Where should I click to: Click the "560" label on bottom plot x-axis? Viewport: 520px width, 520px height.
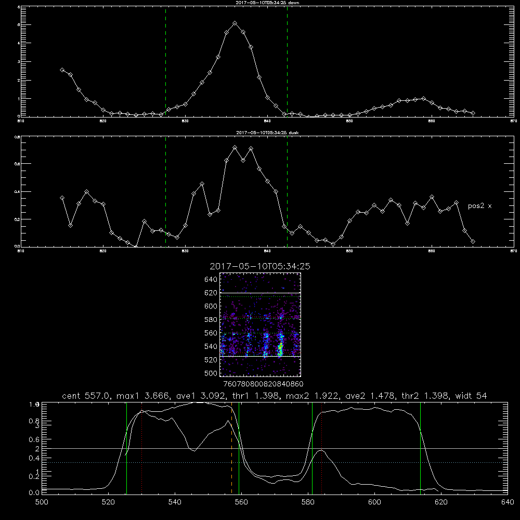[241, 502]
